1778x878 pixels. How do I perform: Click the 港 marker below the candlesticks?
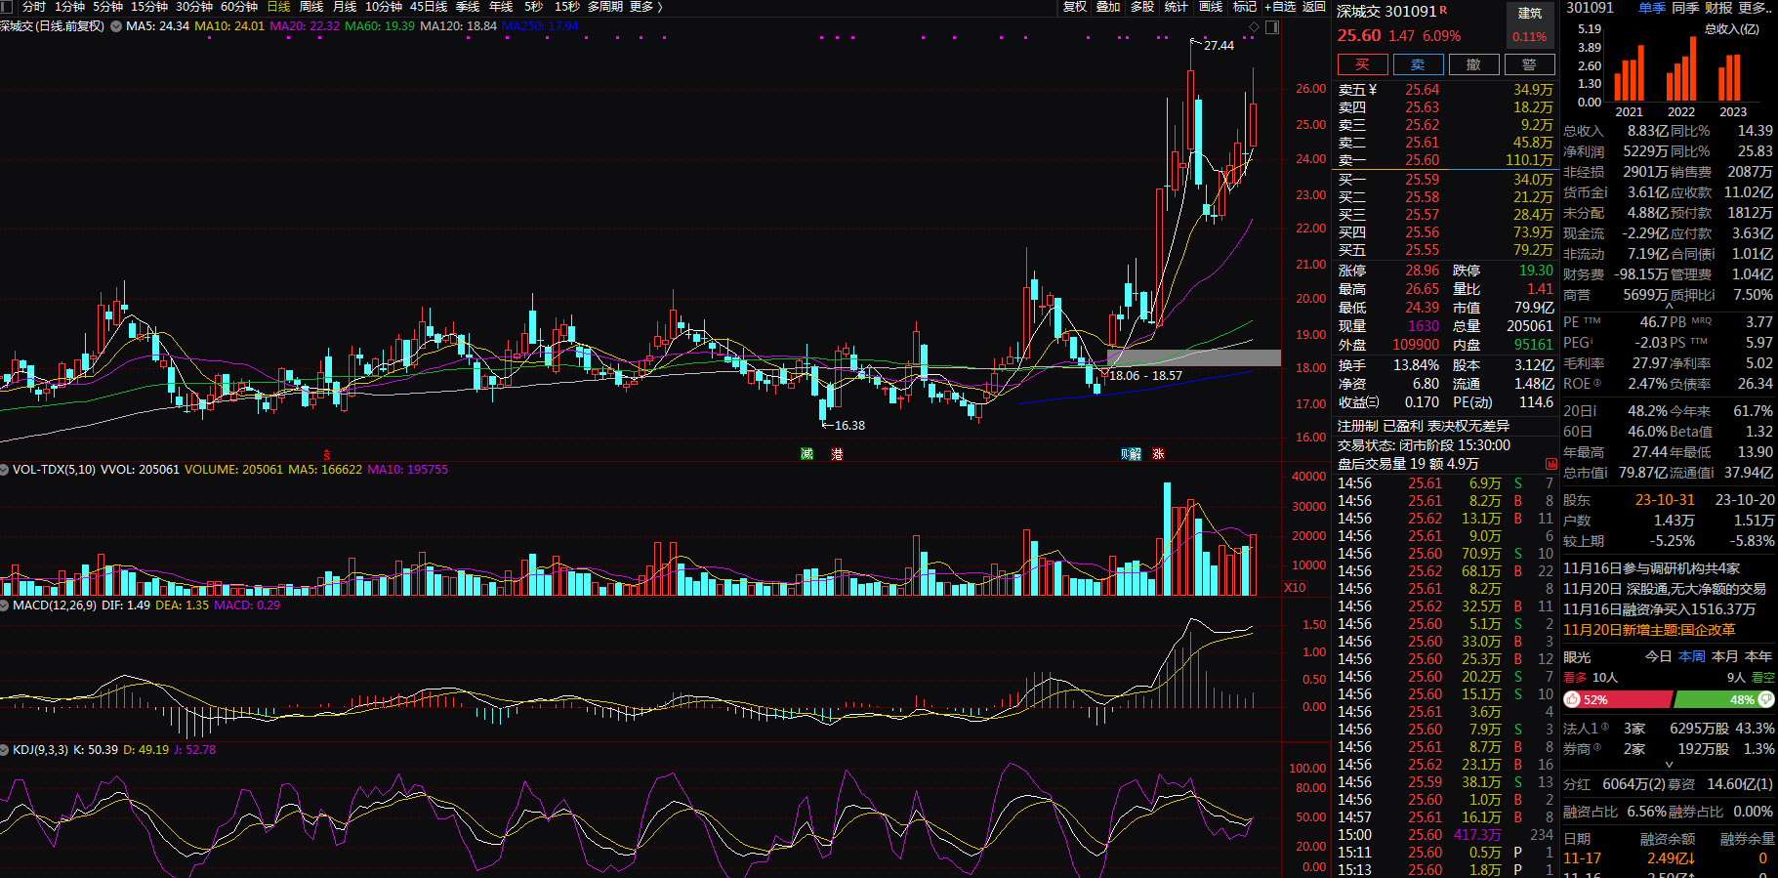pyautogui.click(x=837, y=454)
